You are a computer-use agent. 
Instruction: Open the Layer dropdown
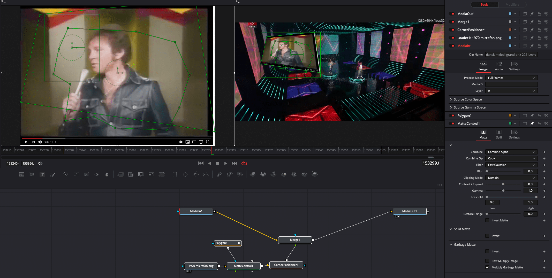[511, 91]
